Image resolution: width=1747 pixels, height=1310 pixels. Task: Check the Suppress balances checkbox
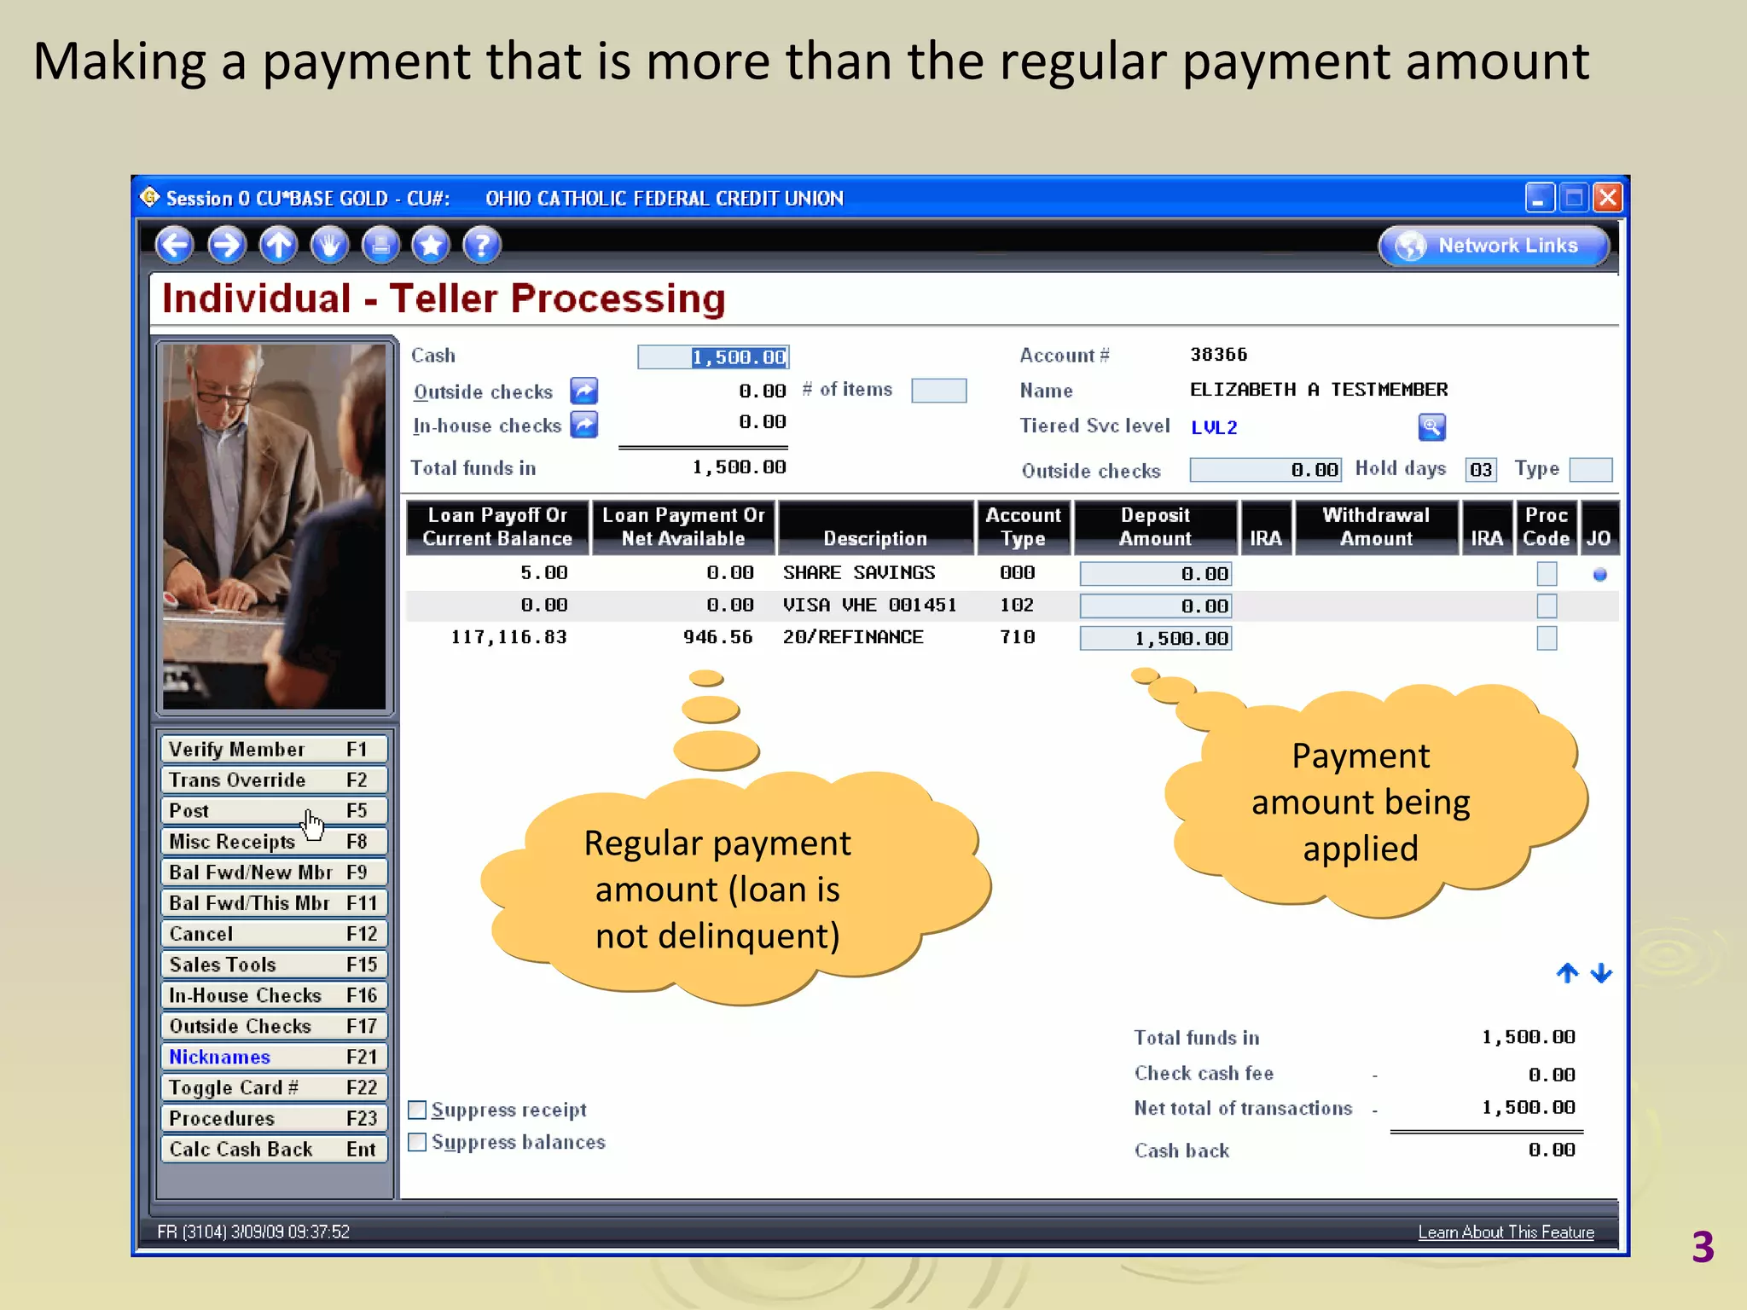point(417,1142)
